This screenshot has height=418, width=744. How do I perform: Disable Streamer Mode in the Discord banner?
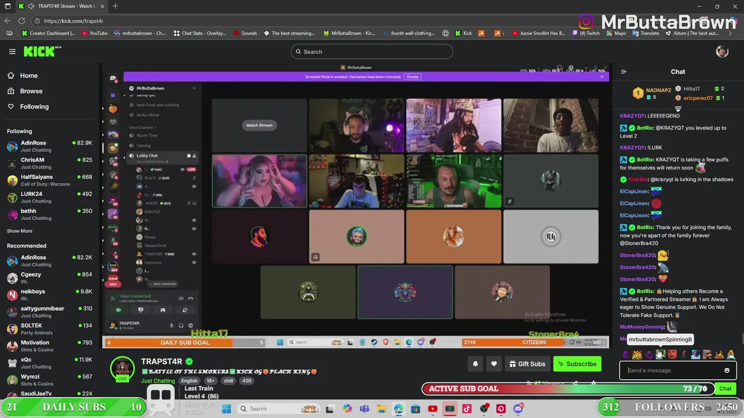(413, 77)
